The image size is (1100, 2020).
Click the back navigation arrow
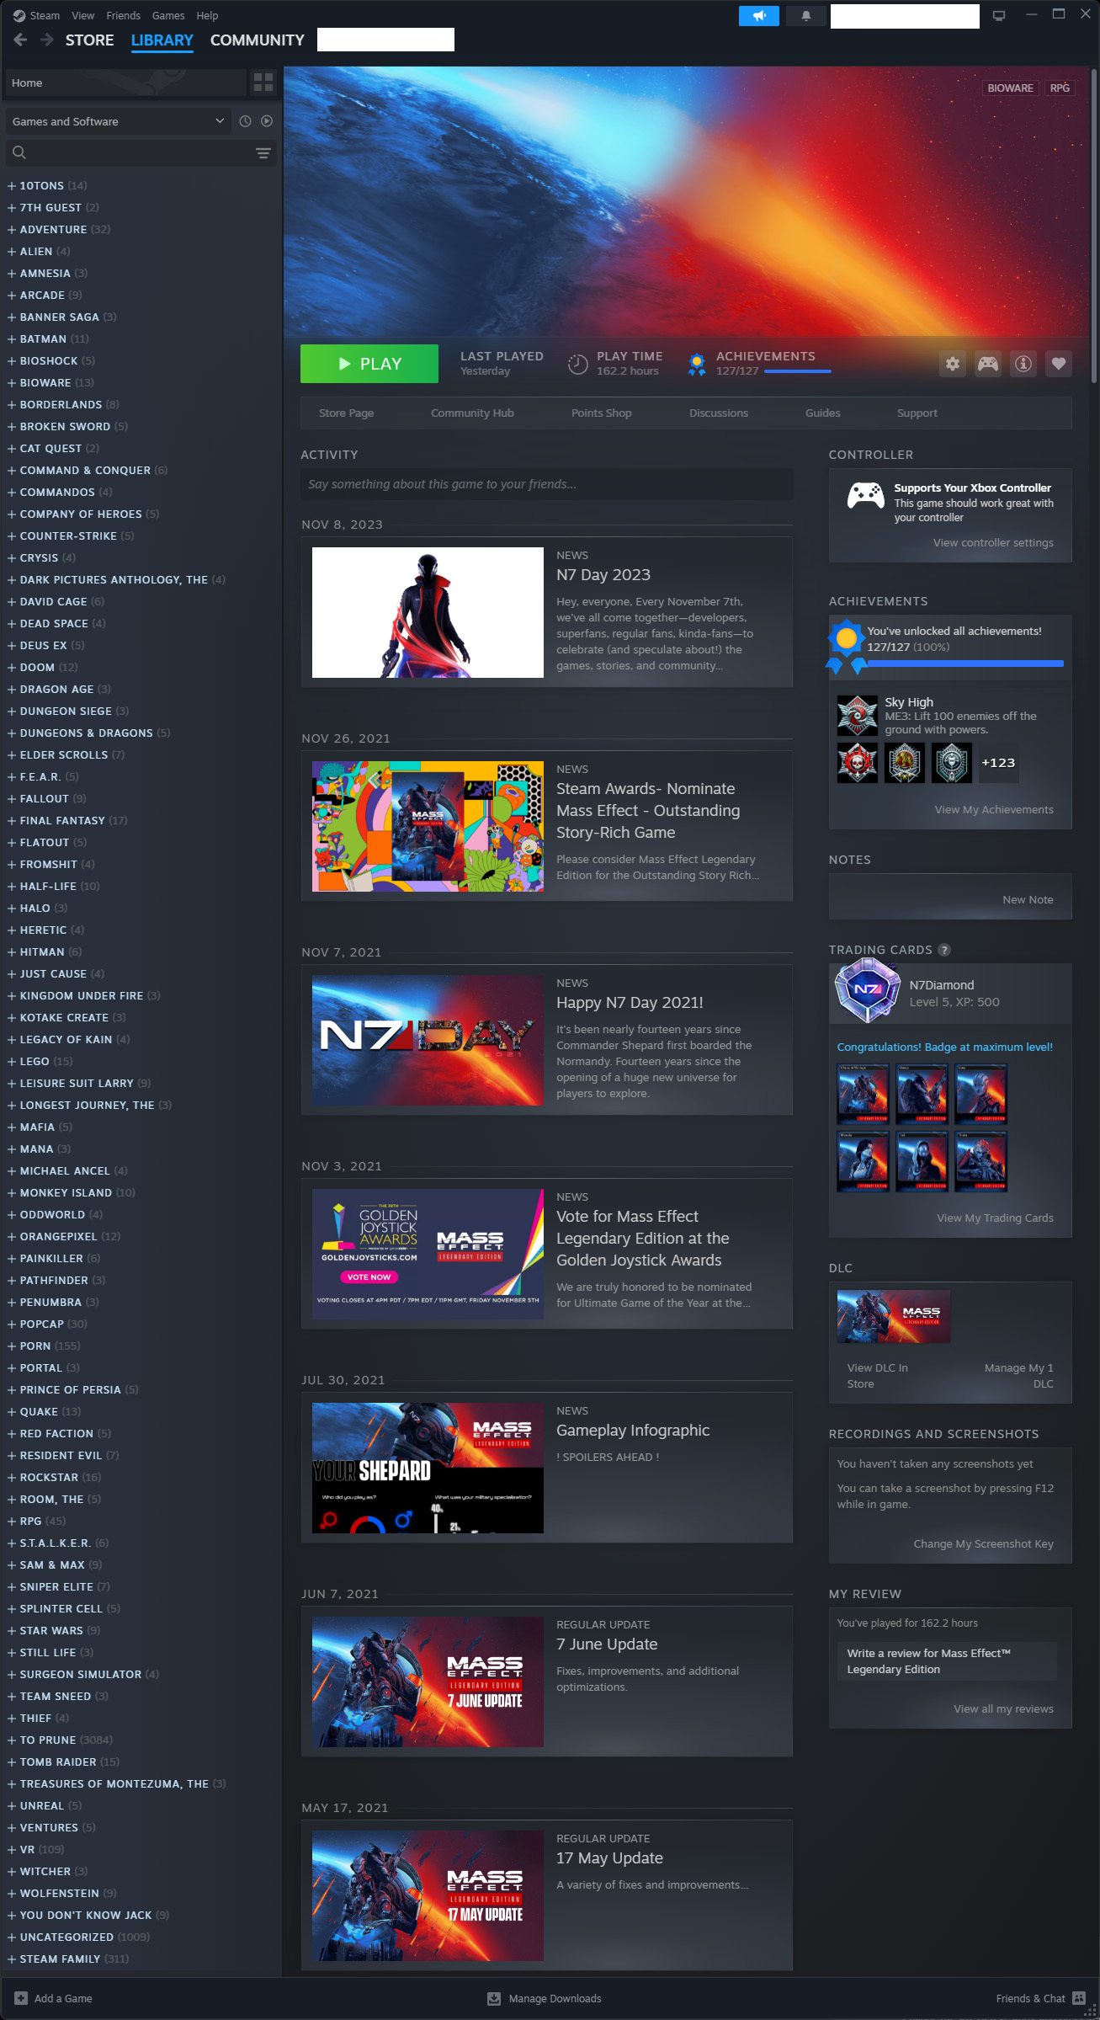[21, 40]
